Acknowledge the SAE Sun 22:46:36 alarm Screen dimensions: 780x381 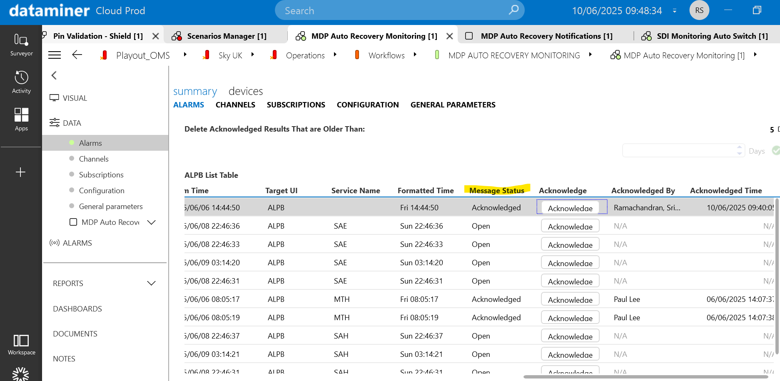[x=570, y=226]
